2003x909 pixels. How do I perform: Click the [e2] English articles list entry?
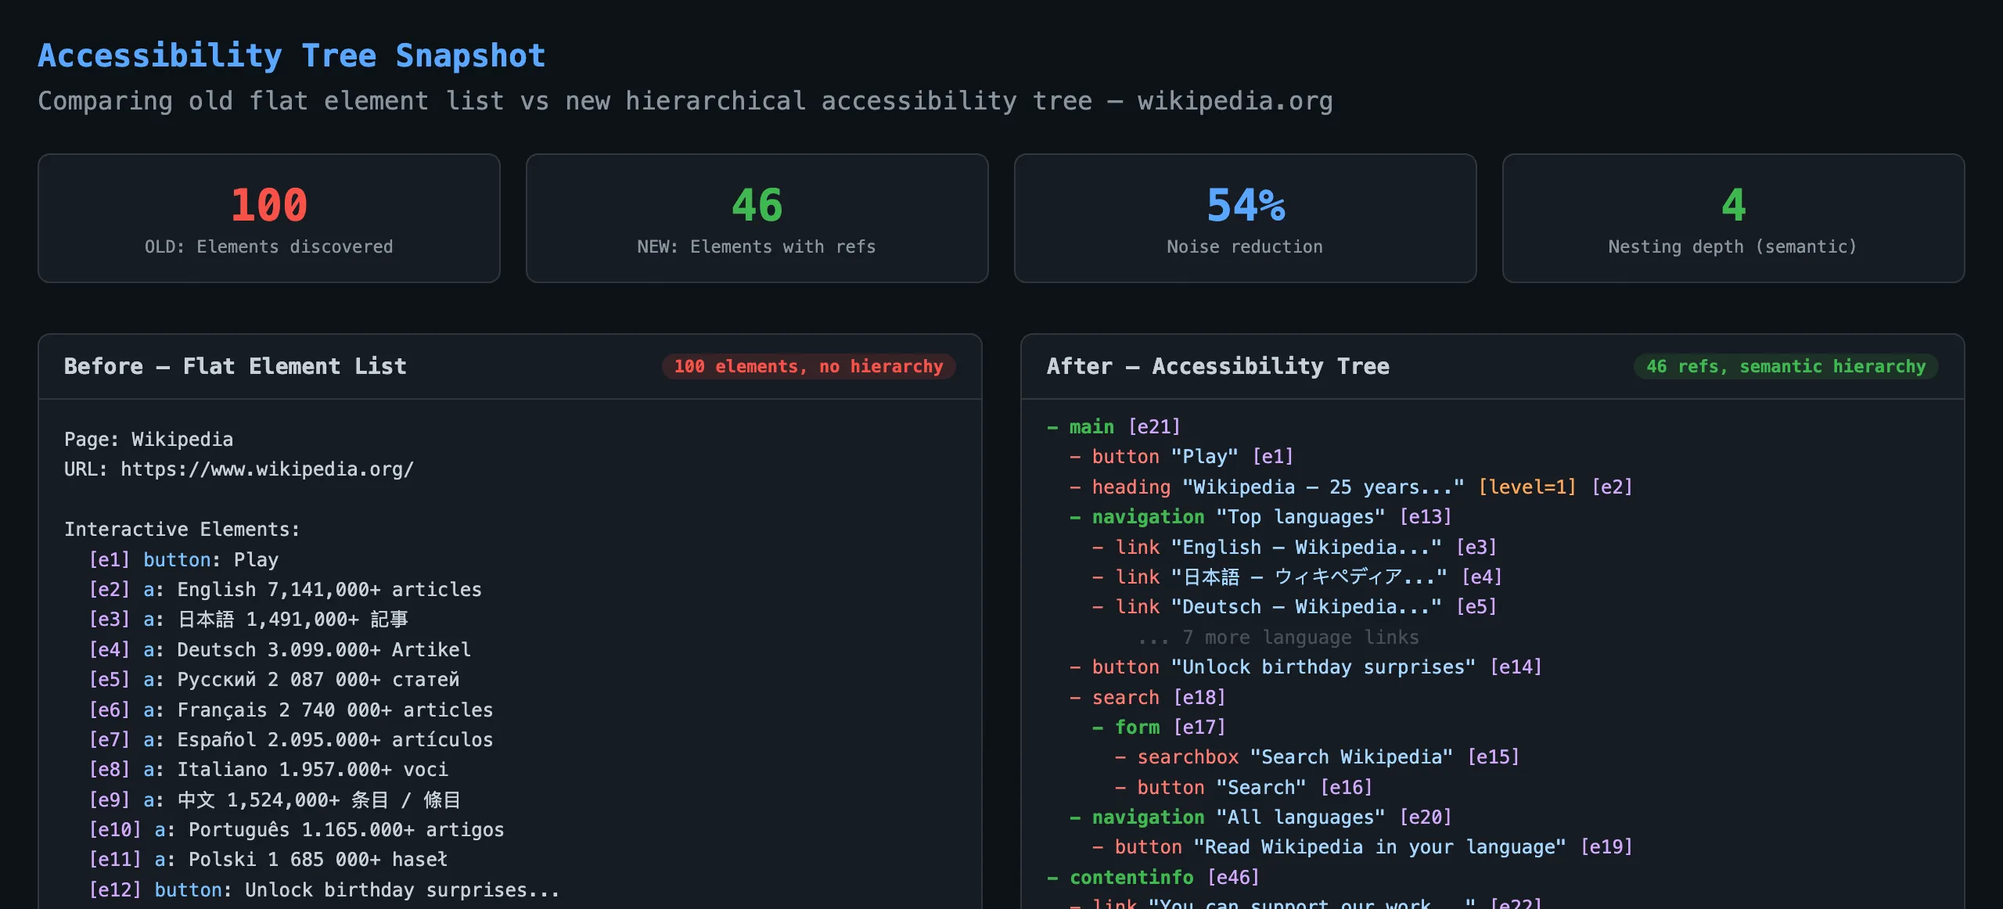[285, 590]
